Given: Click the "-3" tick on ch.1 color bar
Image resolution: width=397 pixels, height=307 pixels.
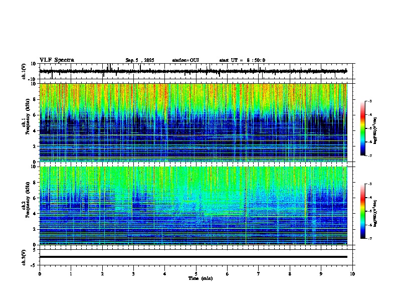Looking at the screenshot, I should tap(370, 101).
